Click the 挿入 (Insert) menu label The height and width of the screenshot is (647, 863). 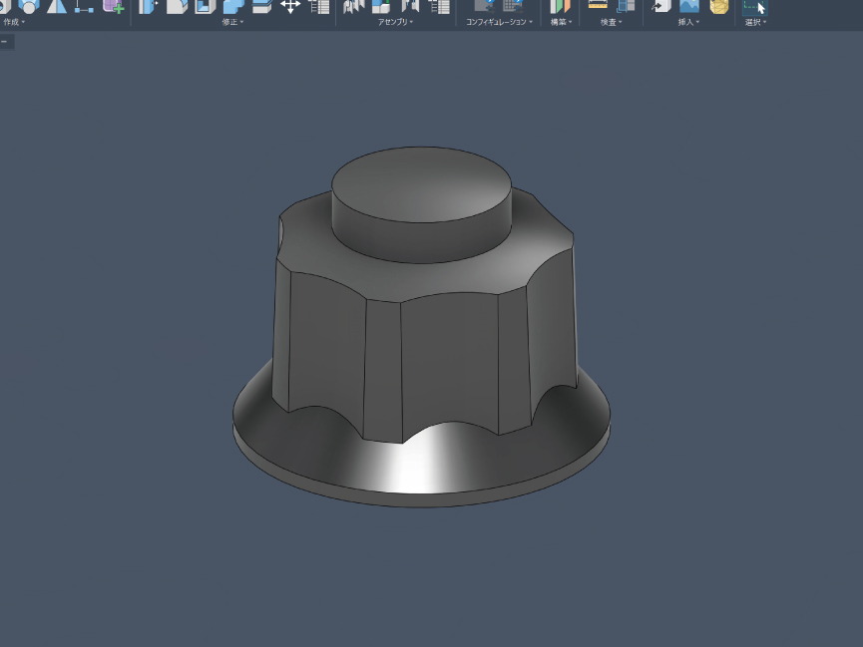(688, 22)
